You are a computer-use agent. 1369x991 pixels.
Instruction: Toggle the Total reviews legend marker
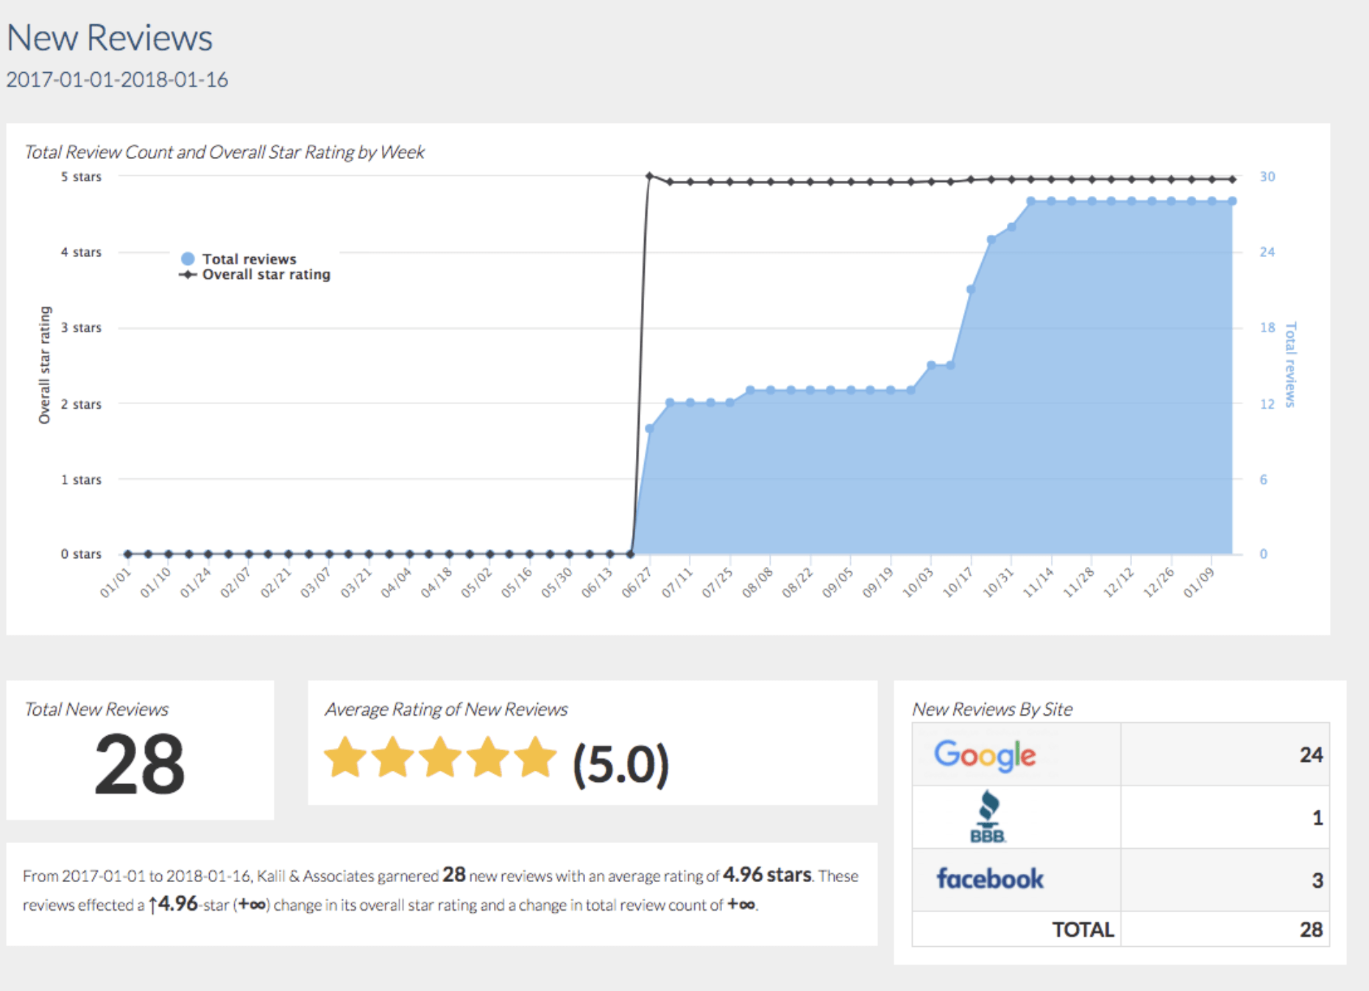click(x=188, y=259)
